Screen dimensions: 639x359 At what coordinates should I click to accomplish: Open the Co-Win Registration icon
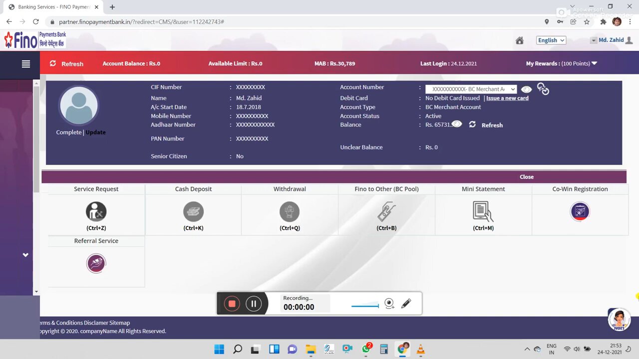(580, 211)
